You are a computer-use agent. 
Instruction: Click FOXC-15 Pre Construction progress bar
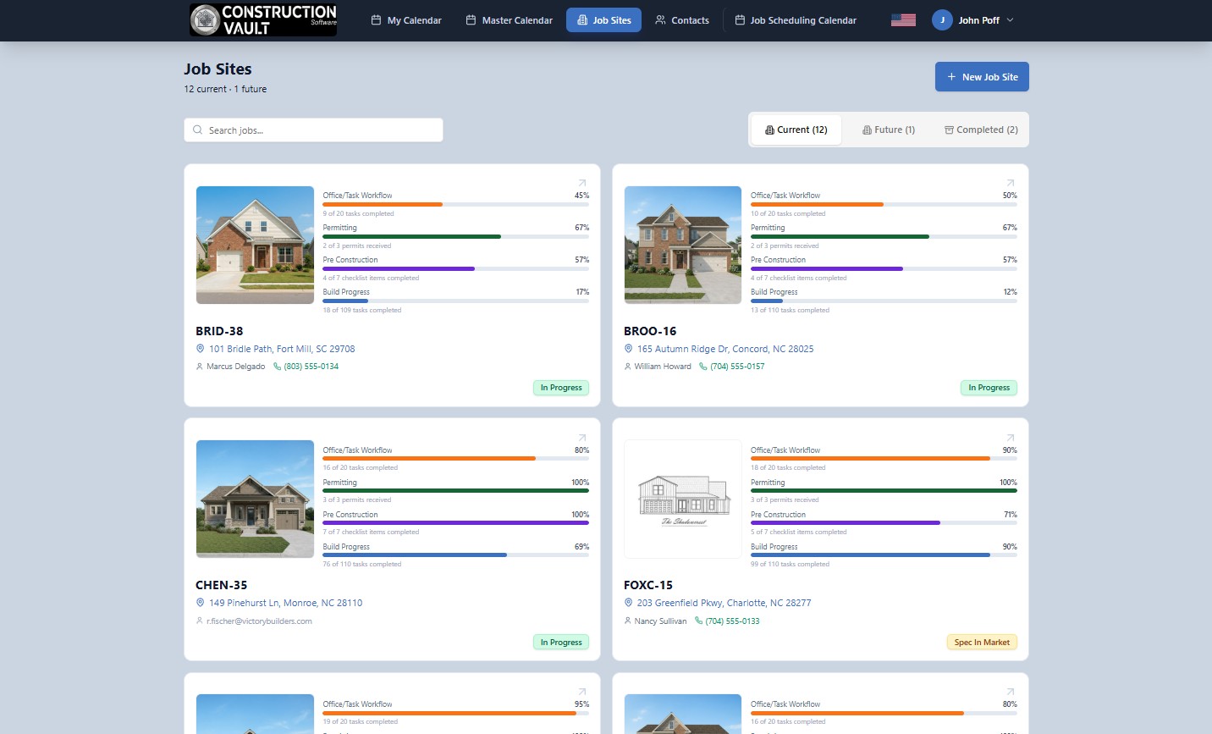(884, 523)
